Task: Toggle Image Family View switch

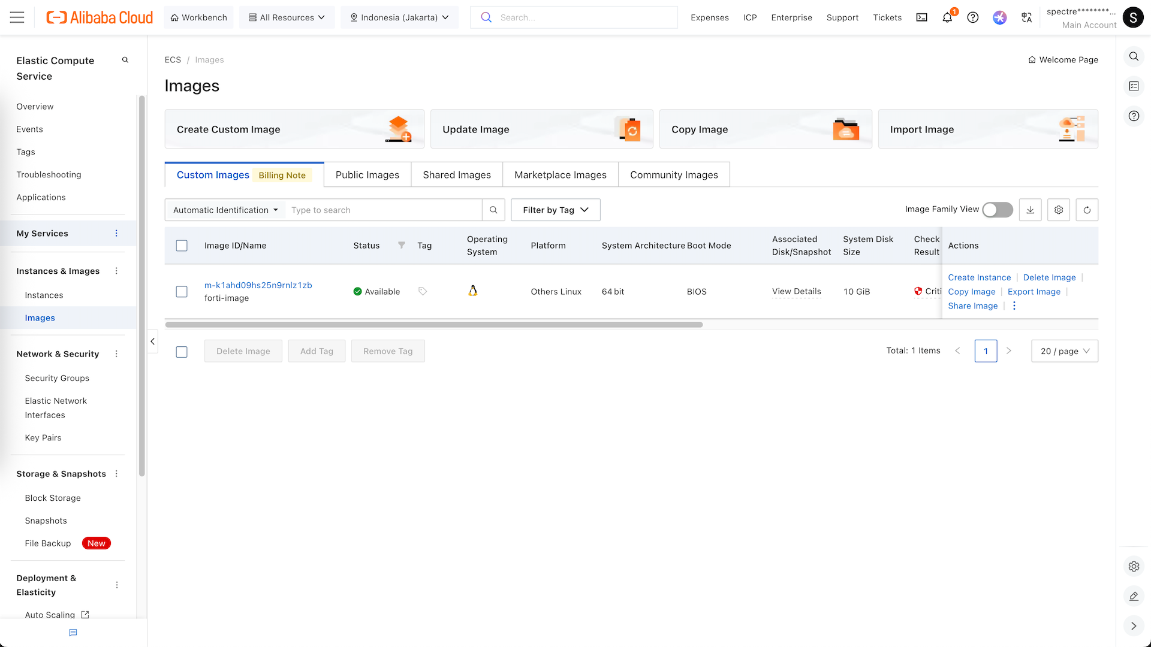Action: click(998, 210)
